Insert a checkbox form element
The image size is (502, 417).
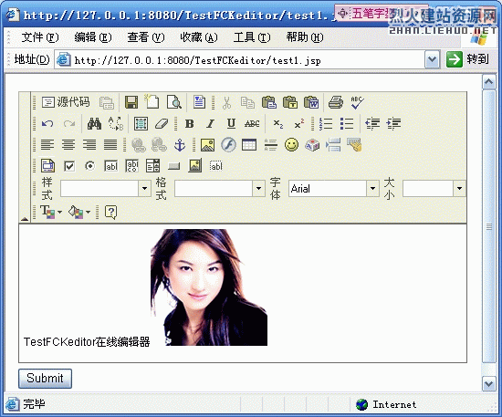[x=69, y=166]
